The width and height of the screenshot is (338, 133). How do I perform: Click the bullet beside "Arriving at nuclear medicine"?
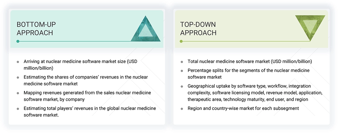(18, 62)
